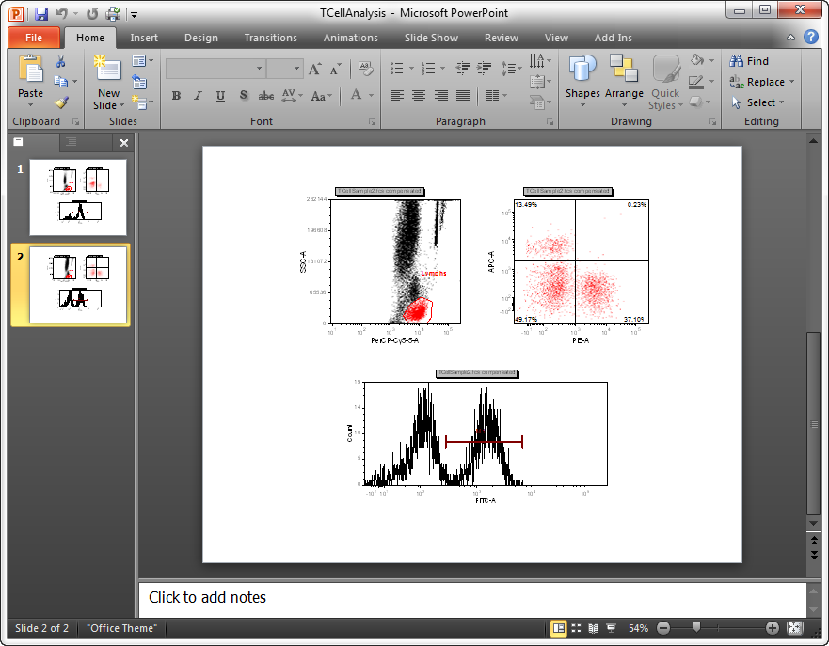Select the Format Painter brush icon
This screenshot has width=829, height=646.
point(61,102)
